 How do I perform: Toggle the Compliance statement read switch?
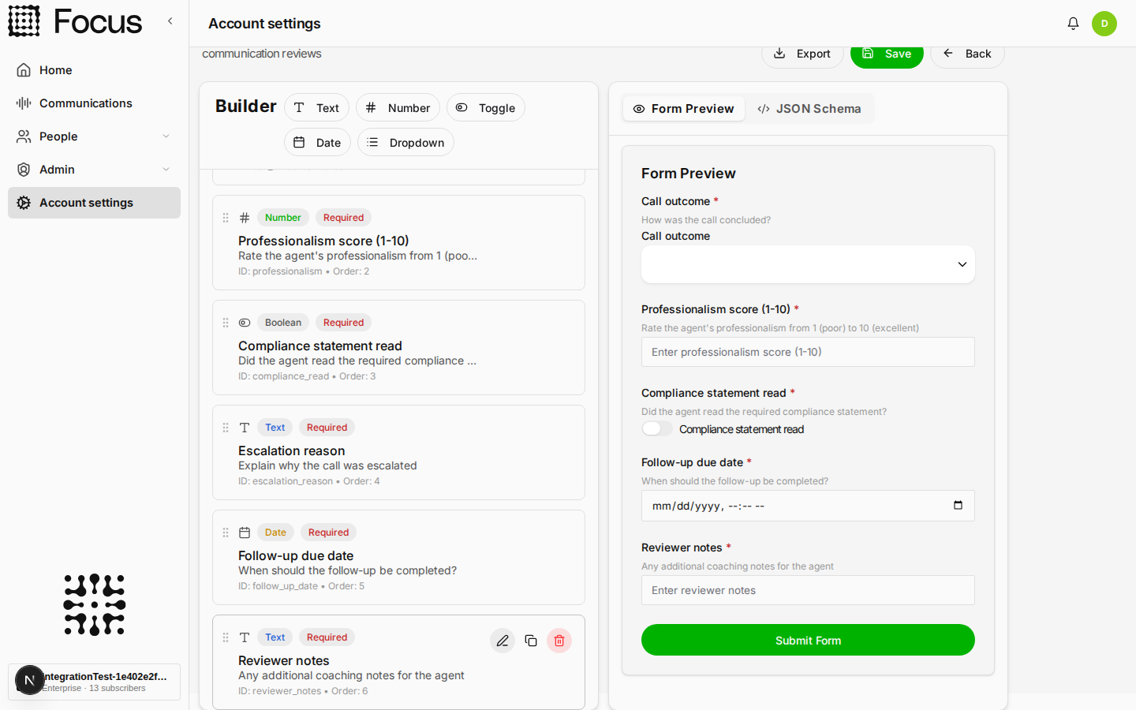[656, 428]
